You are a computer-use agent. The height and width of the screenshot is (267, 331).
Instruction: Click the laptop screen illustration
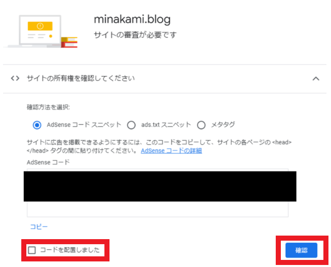(40, 29)
